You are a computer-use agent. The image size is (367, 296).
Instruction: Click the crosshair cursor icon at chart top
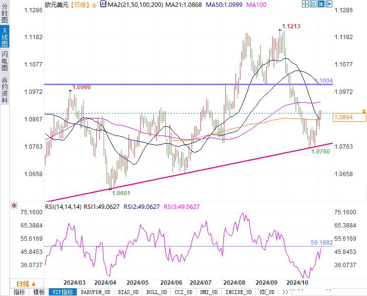coord(305,4)
